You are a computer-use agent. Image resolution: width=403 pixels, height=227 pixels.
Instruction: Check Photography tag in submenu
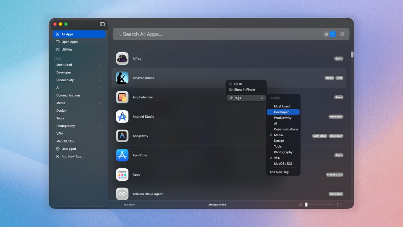(x=283, y=152)
